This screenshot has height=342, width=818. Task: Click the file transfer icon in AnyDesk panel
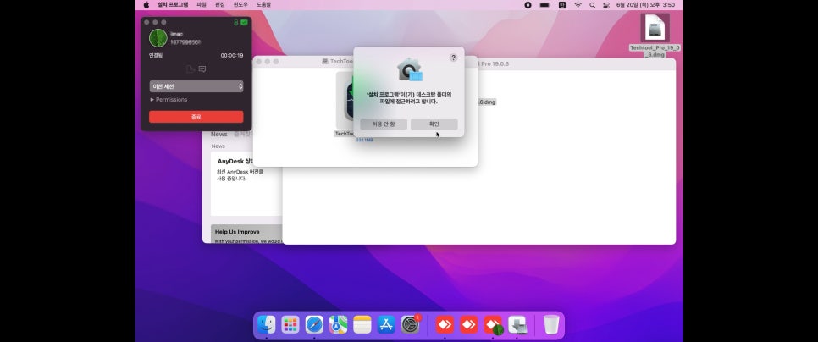coord(191,69)
